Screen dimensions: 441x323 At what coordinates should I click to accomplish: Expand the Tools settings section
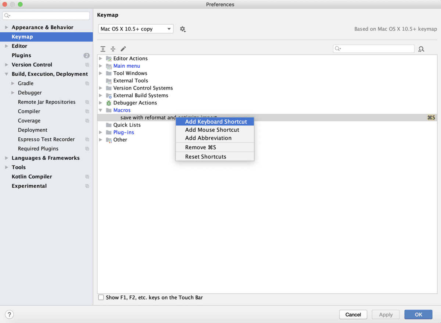[7, 167]
